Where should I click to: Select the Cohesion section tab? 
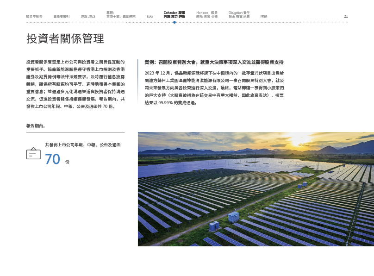click(175, 14)
